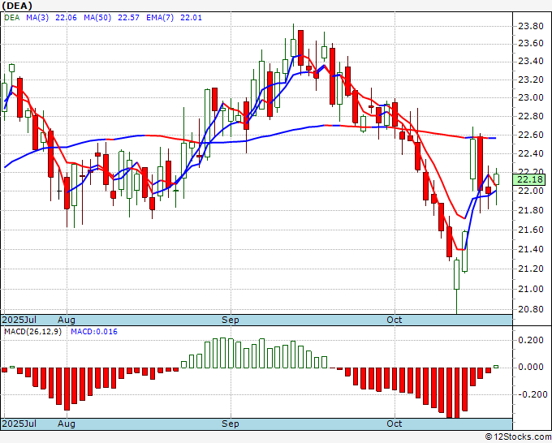The image size is (552, 443).
Task: Click the latest green MACD histogram bar
Action: 496,367
